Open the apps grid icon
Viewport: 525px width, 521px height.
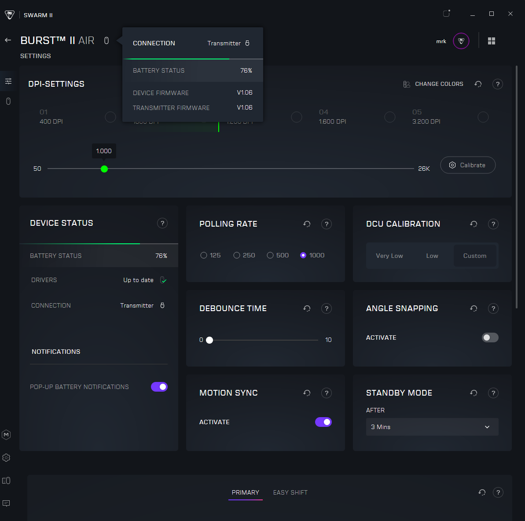click(x=492, y=41)
